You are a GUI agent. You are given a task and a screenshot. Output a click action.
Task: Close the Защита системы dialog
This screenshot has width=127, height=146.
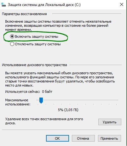click(122, 4)
